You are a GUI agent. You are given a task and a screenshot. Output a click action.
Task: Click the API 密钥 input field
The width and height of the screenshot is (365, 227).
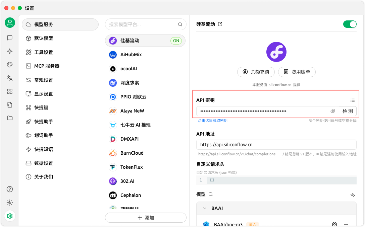click(267, 111)
